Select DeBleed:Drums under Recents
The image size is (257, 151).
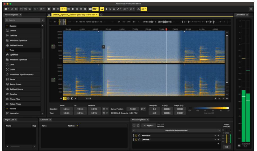(x=23, y=45)
